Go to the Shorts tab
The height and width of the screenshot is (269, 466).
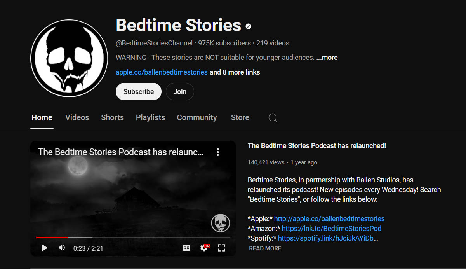112,117
